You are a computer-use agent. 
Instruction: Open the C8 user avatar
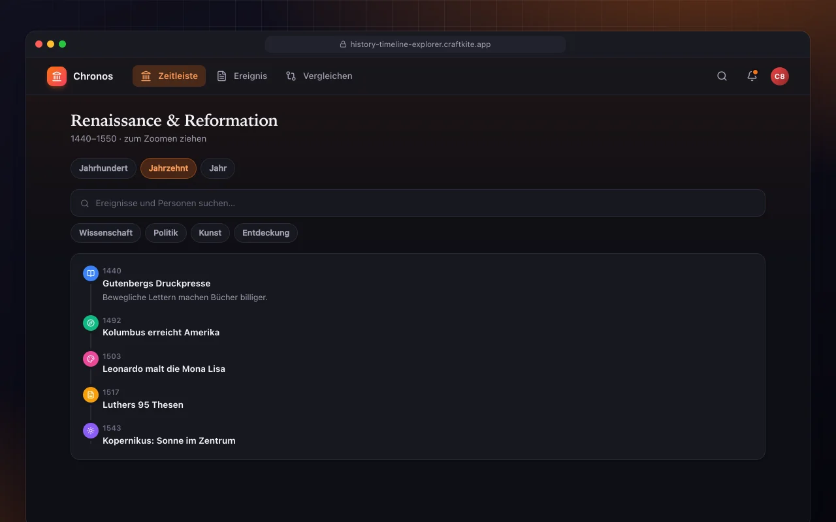(x=780, y=76)
